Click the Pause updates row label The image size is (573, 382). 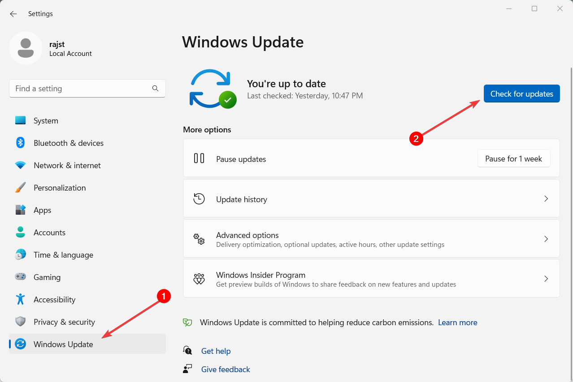coord(241,159)
